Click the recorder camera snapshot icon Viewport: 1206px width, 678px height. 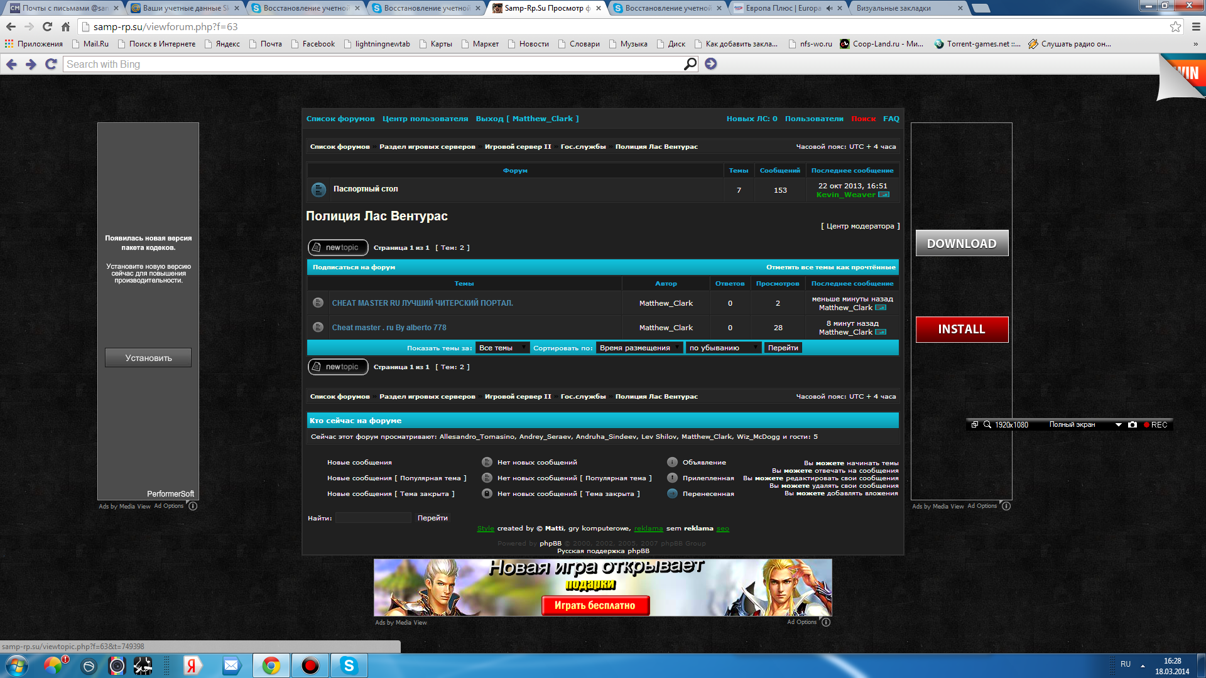[1133, 425]
